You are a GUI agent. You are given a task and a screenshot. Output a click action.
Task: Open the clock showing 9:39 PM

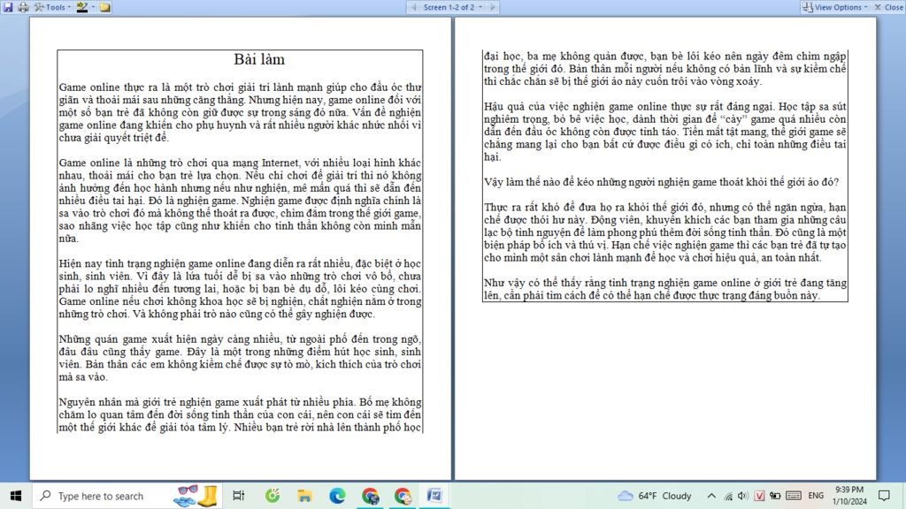[x=849, y=496]
